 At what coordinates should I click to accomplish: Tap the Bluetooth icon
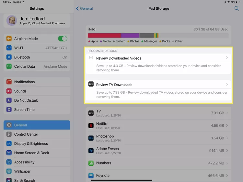9,57
